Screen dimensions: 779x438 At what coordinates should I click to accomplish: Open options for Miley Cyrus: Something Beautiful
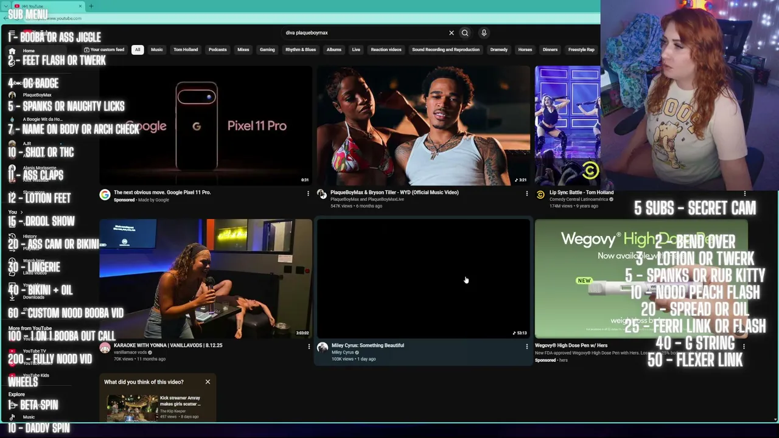[526, 346]
